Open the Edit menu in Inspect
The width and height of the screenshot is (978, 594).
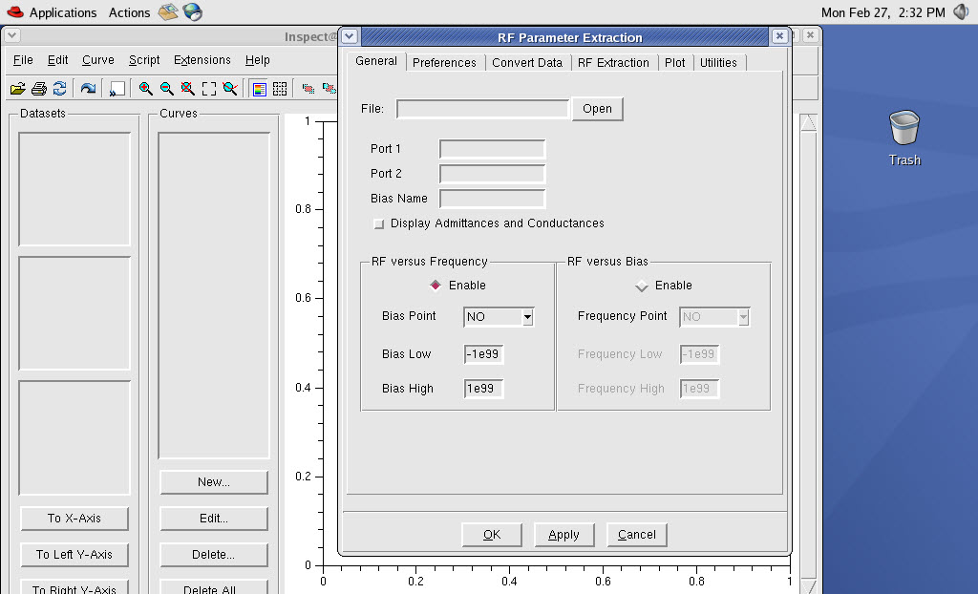[58, 60]
